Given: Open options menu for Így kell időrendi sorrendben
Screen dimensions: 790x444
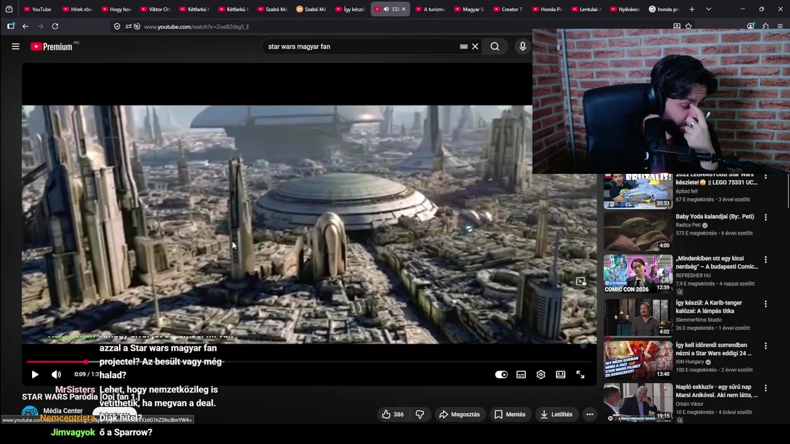Looking at the screenshot, I should click(x=765, y=346).
